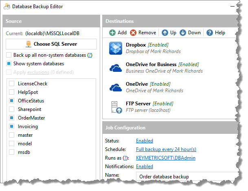The image size is (248, 191).
Task: Click the KEYMETRICSOFT\DBAdmin account link
Action: click(x=166, y=158)
